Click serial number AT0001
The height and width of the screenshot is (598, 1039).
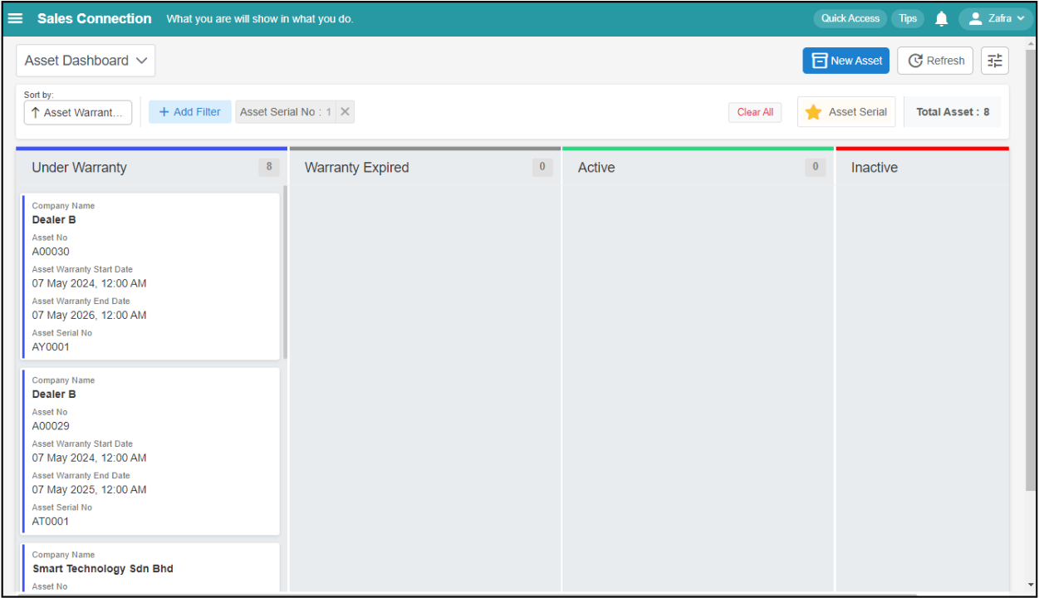(x=51, y=522)
